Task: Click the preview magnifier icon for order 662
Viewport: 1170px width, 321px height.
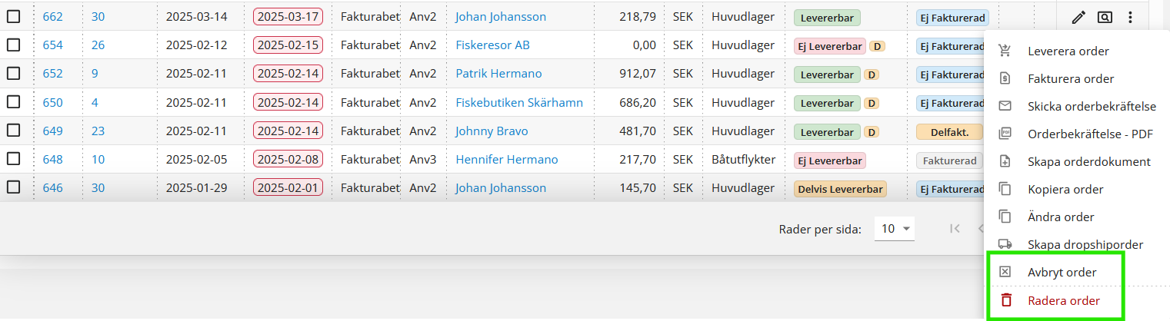Action: [1105, 17]
